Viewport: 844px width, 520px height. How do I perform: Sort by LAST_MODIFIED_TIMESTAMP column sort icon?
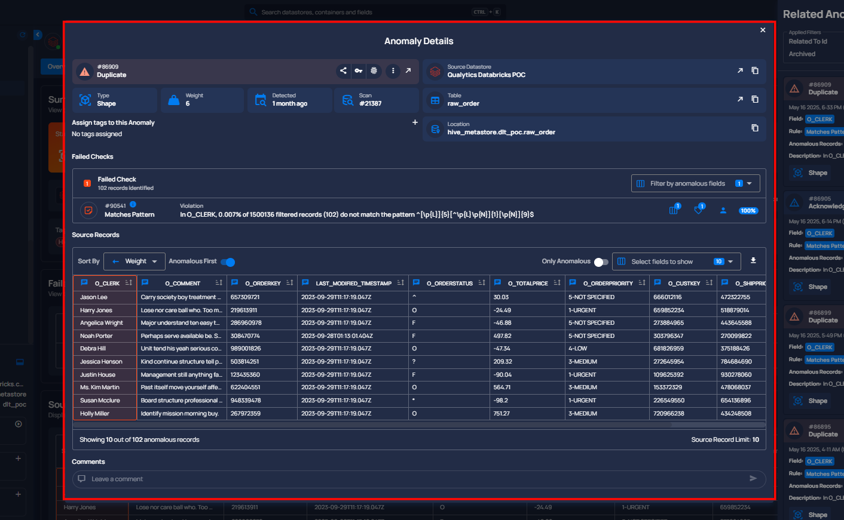click(400, 283)
